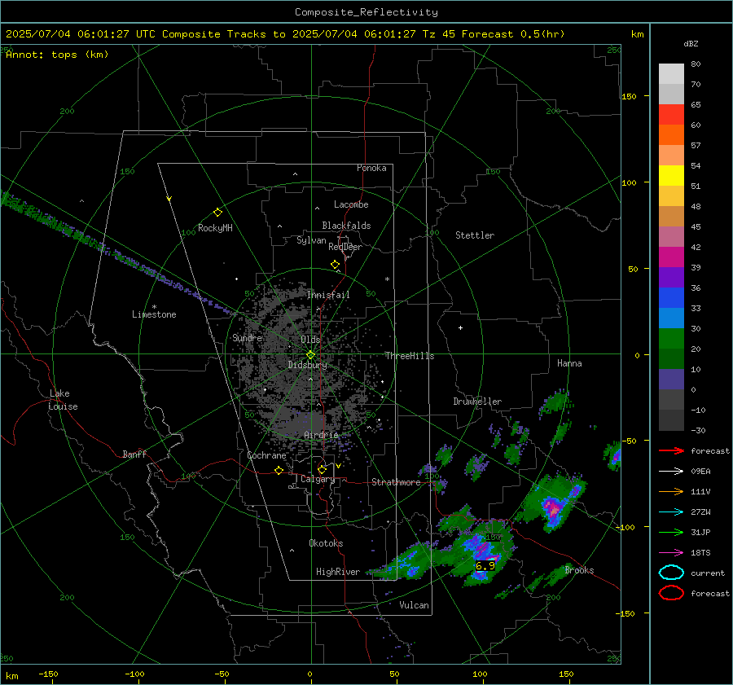Click the yellow diamond marker below RedDeer
The image size is (733, 685).
click(335, 265)
